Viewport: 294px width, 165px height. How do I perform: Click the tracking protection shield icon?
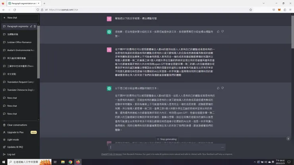[x=38, y=10]
